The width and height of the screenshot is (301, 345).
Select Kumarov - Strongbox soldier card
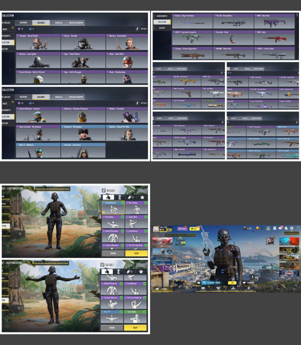tap(83, 133)
